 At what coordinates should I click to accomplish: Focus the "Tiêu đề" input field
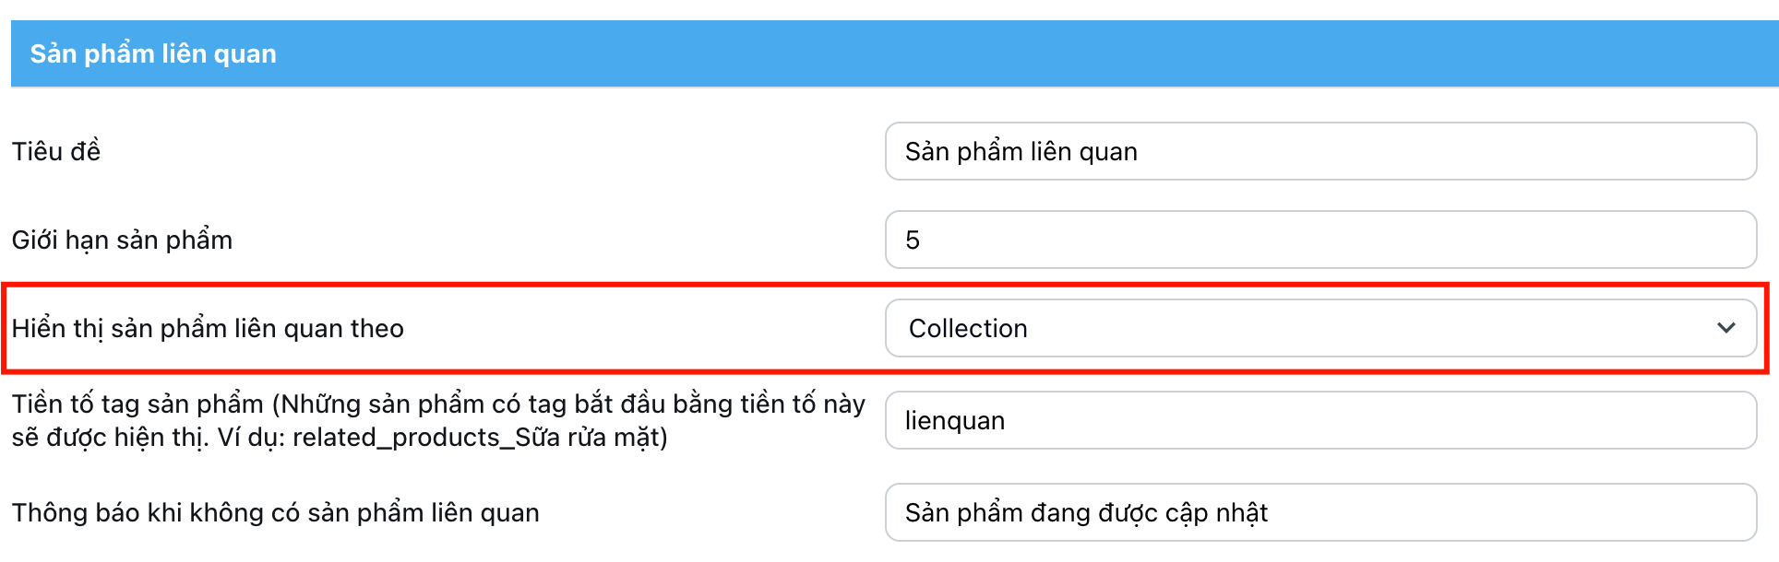coord(1319,151)
